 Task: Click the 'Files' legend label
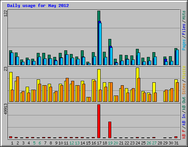point(184,29)
